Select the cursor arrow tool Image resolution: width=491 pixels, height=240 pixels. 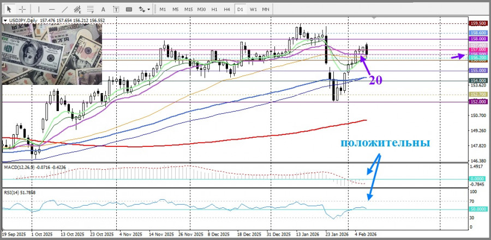pyautogui.click(x=9, y=9)
